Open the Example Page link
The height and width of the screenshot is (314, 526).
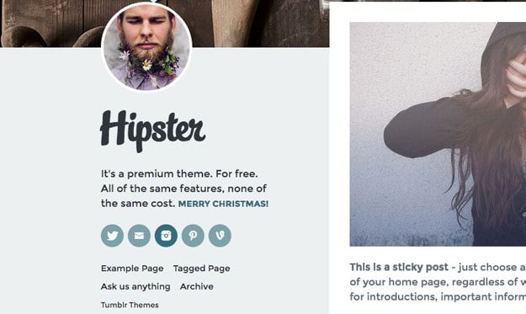click(132, 269)
